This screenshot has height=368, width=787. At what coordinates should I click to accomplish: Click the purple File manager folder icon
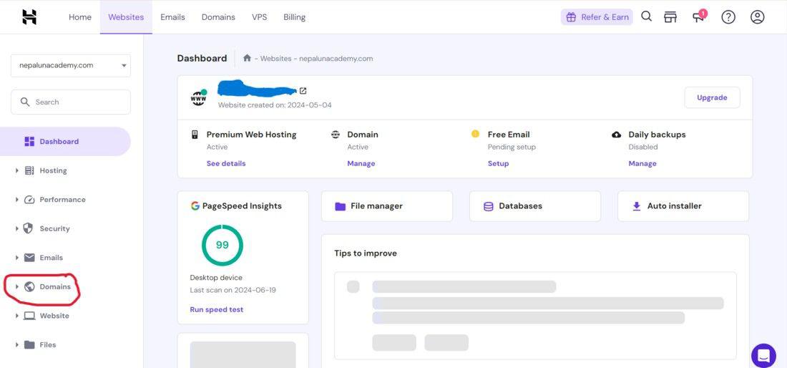coord(341,206)
